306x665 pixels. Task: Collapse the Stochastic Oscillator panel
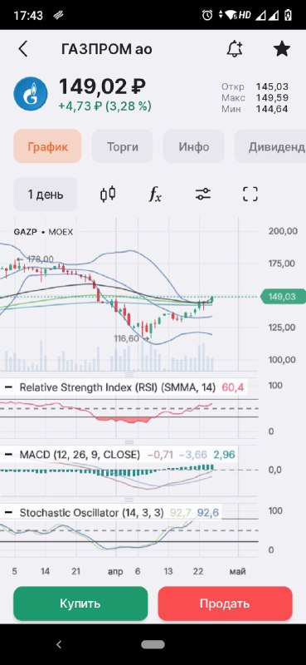(x=8, y=512)
